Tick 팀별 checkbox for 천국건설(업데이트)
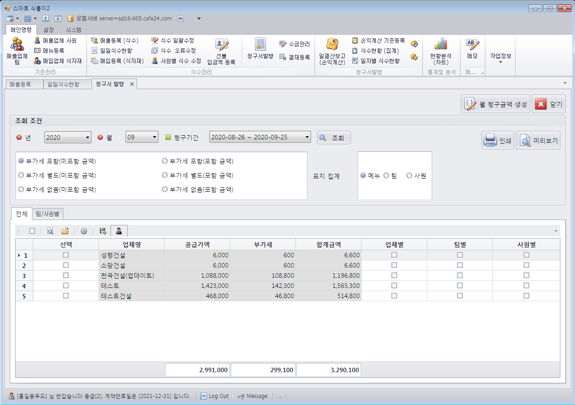575x405 pixels. click(x=460, y=275)
